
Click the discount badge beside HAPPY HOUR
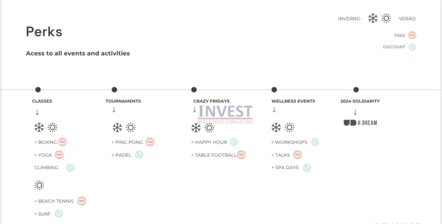[234, 142]
